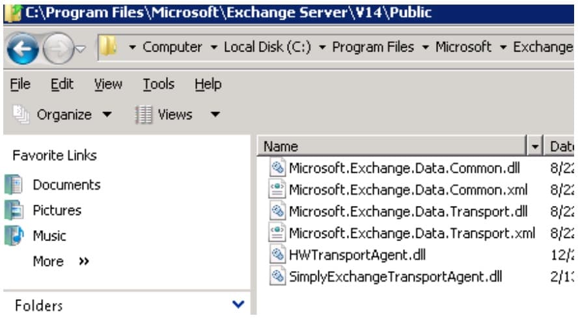578x335 pixels.
Task: Click the Microsoft.Exchange.Data.Common.xml file icon
Action: pyautogui.click(x=278, y=190)
